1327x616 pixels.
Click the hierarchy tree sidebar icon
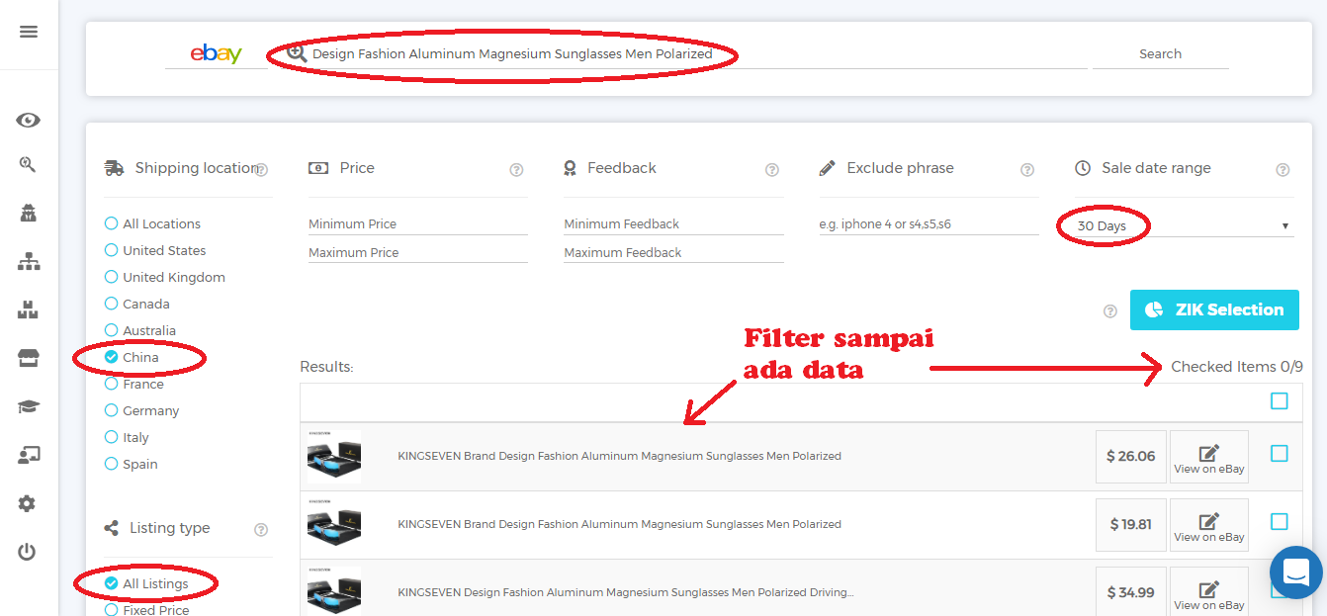29,261
